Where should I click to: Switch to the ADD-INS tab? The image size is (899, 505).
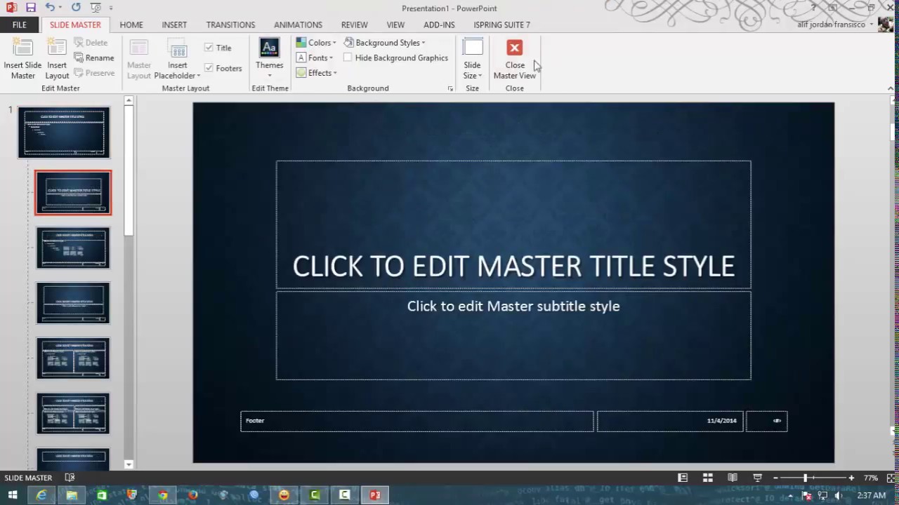tap(439, 25)
